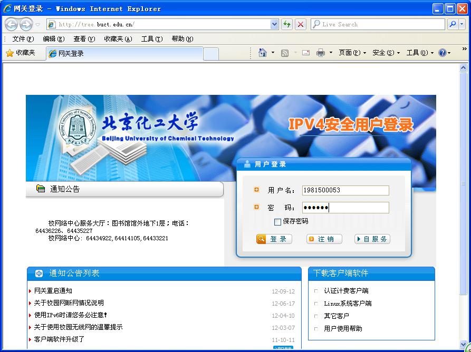Open the 网关重启通知 announcement
The height and width of the screenshot is (352, 471).
tap(53, 291)
